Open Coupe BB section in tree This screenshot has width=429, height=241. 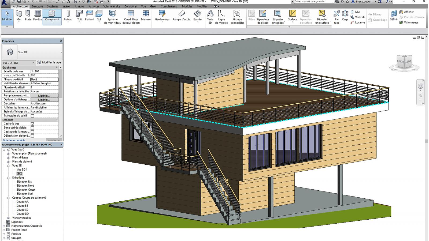[23, 206]
